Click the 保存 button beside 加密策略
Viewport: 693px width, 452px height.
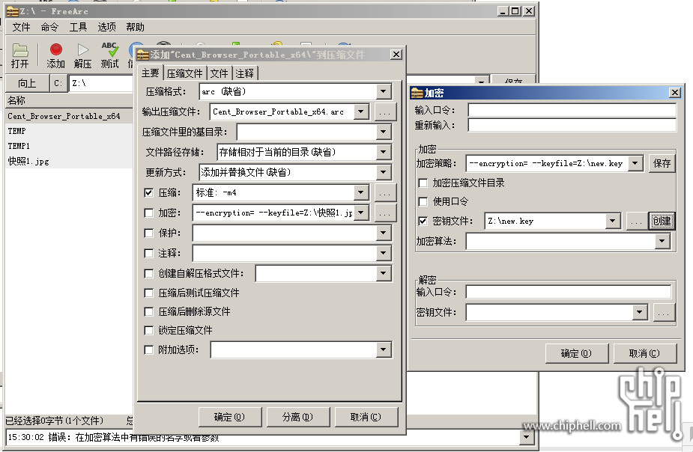662,163
